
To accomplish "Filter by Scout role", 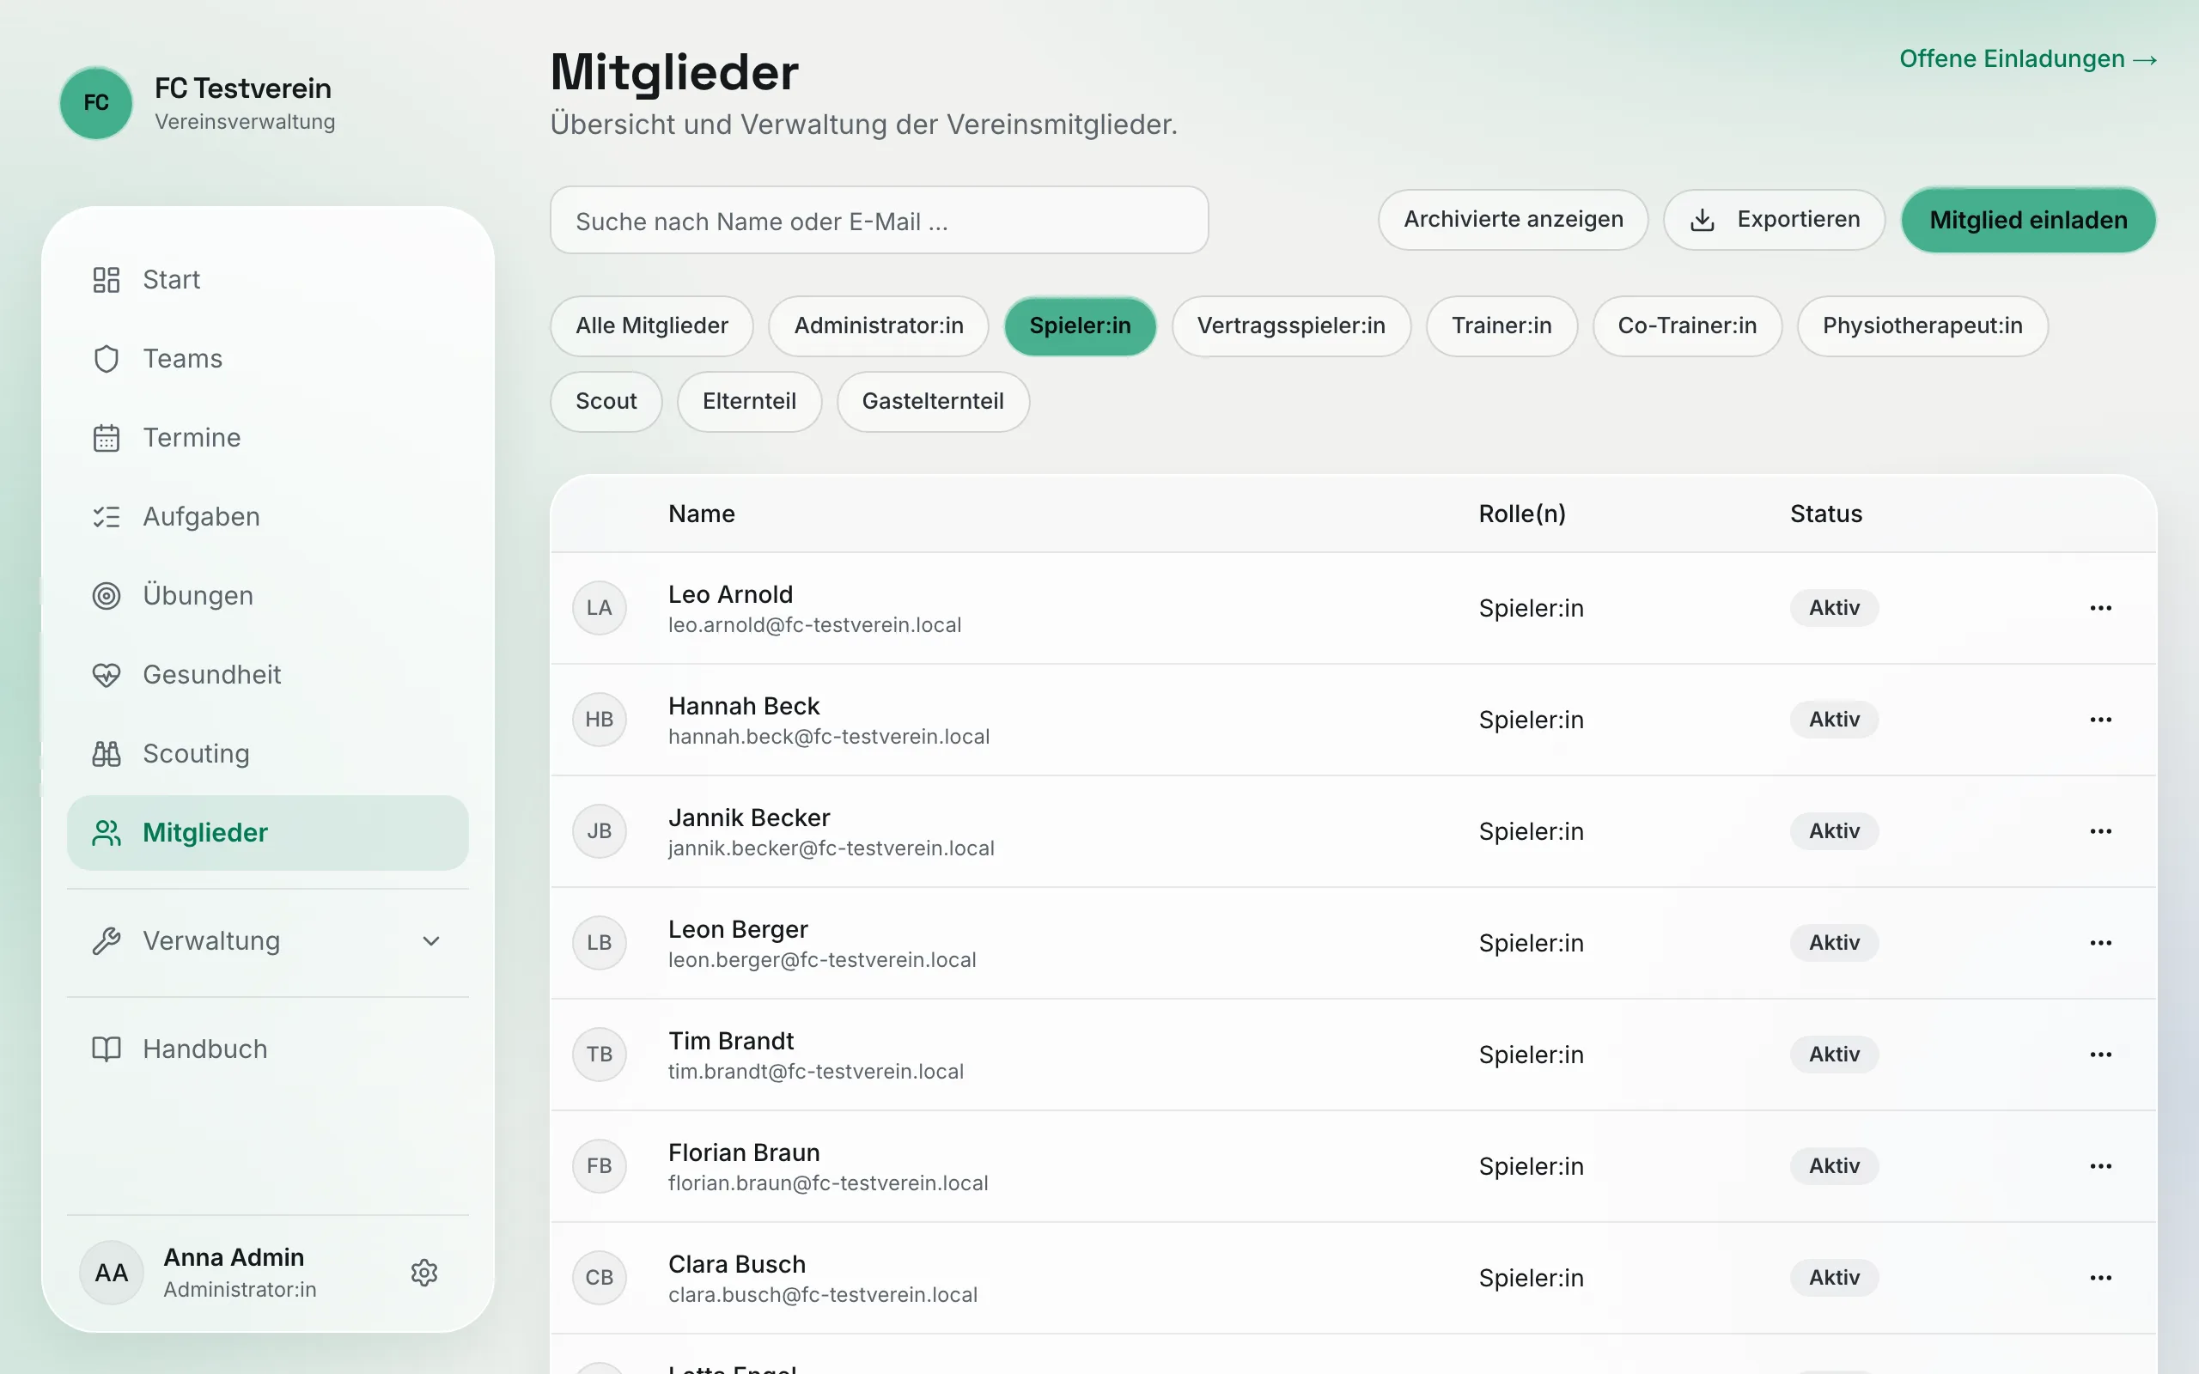I will [x=606, y=402].
